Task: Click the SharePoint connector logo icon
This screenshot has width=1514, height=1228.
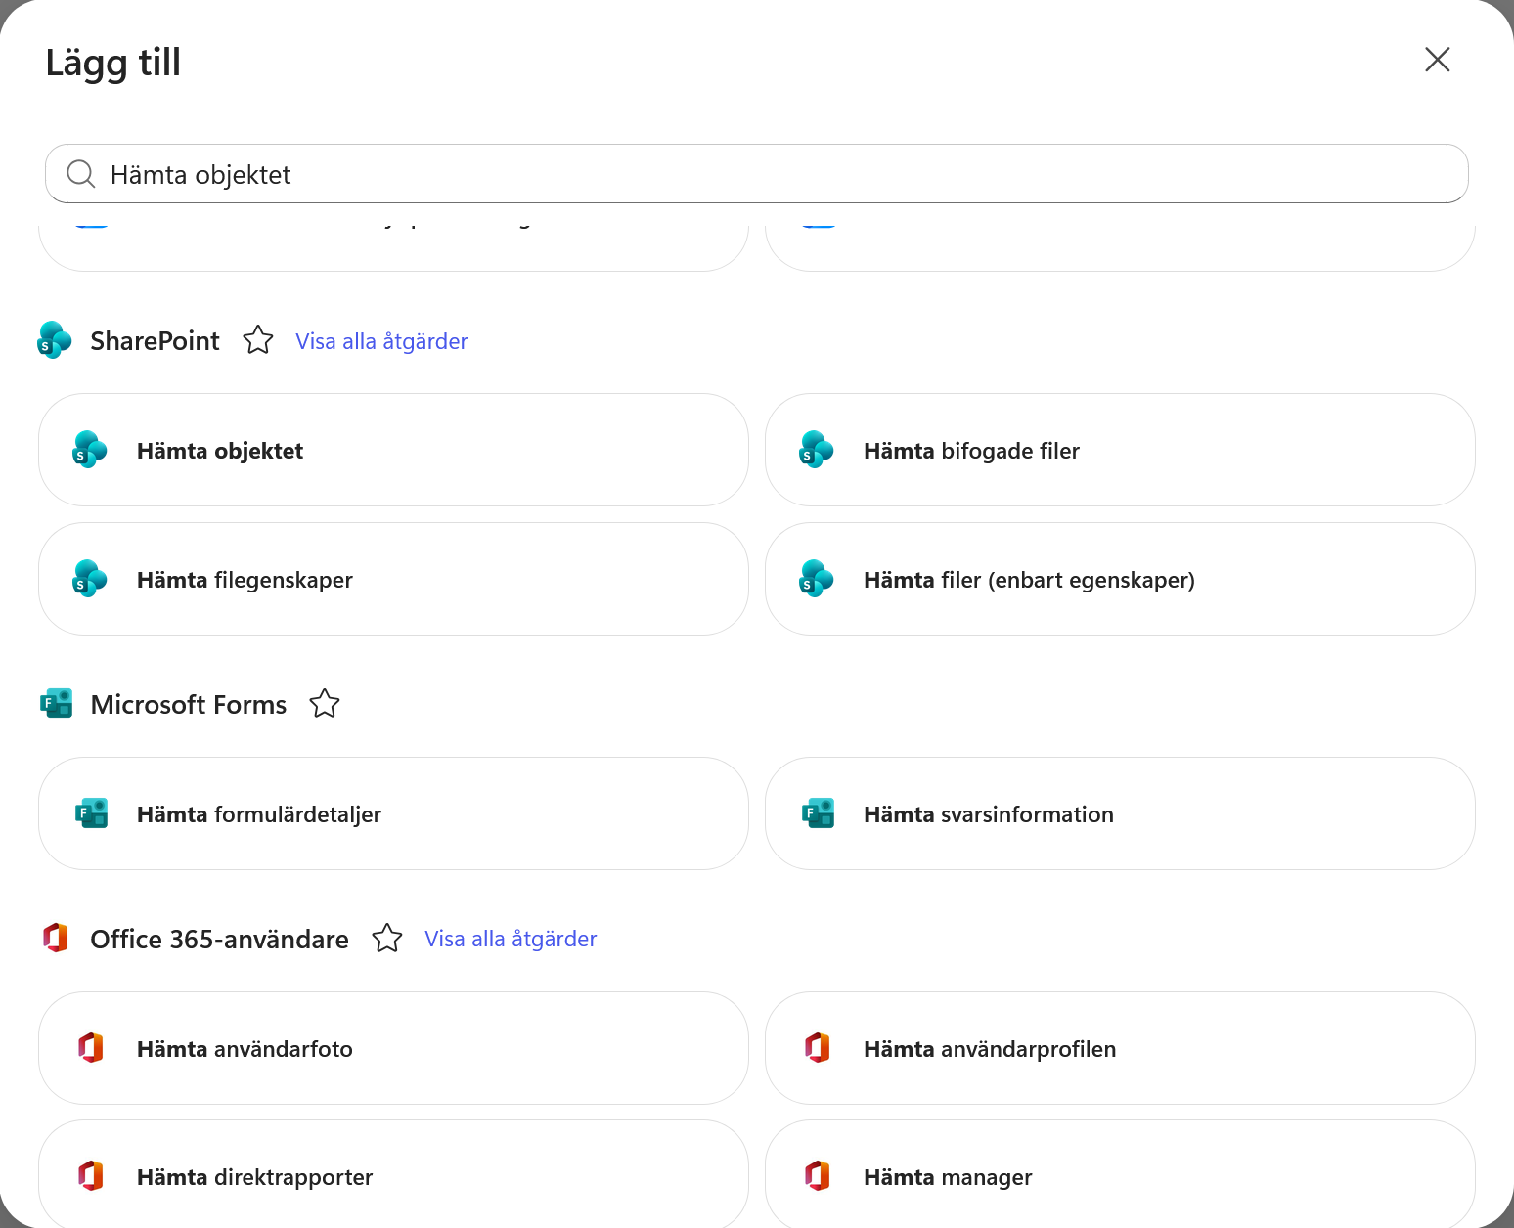Action: point(55,340)
